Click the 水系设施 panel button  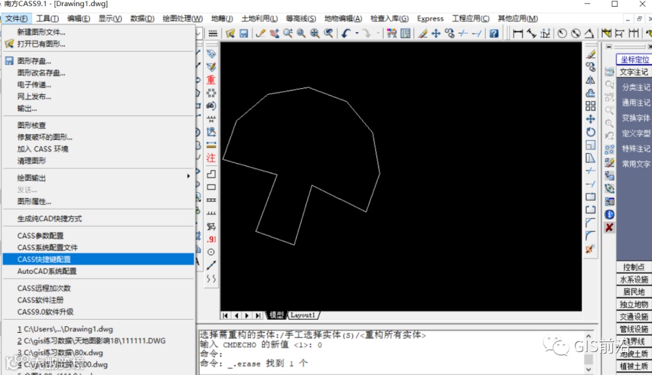634,280
